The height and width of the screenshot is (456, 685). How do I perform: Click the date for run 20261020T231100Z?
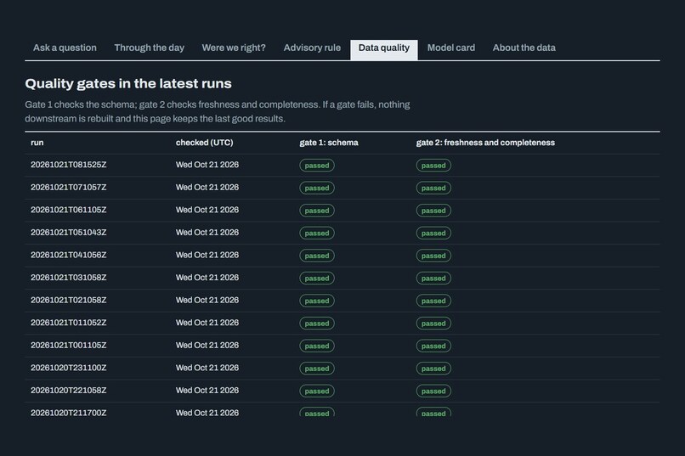click(207, 368)
